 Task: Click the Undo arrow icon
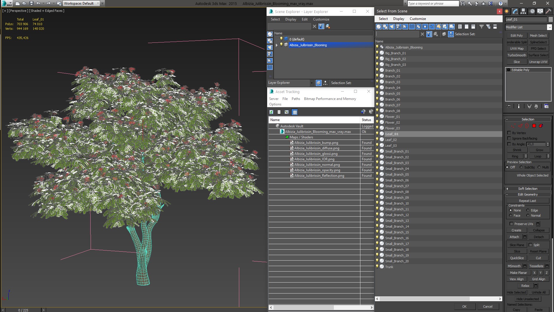38,3
